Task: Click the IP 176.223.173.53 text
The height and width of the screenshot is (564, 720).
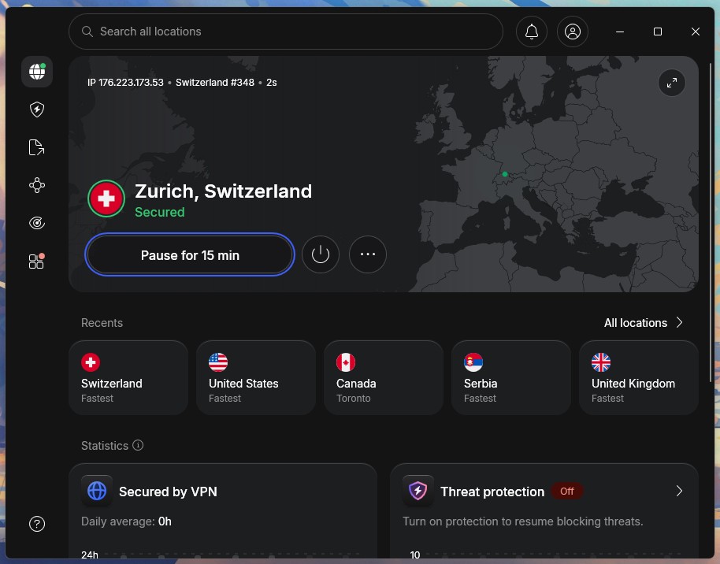Action: (125, 83)
